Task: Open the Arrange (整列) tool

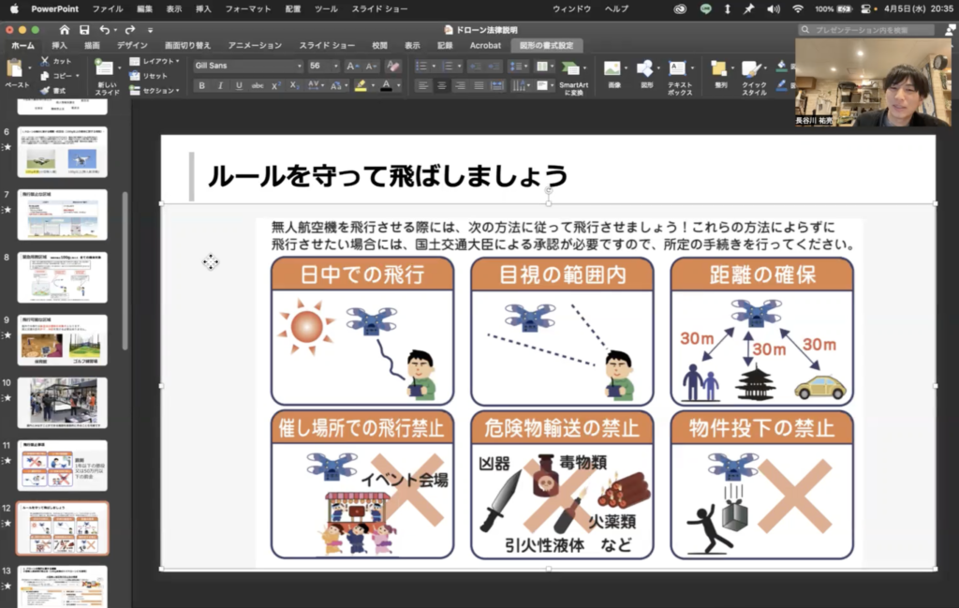Action: point(720,68)
